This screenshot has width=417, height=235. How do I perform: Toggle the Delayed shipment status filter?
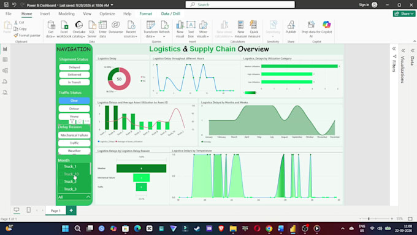74,67
